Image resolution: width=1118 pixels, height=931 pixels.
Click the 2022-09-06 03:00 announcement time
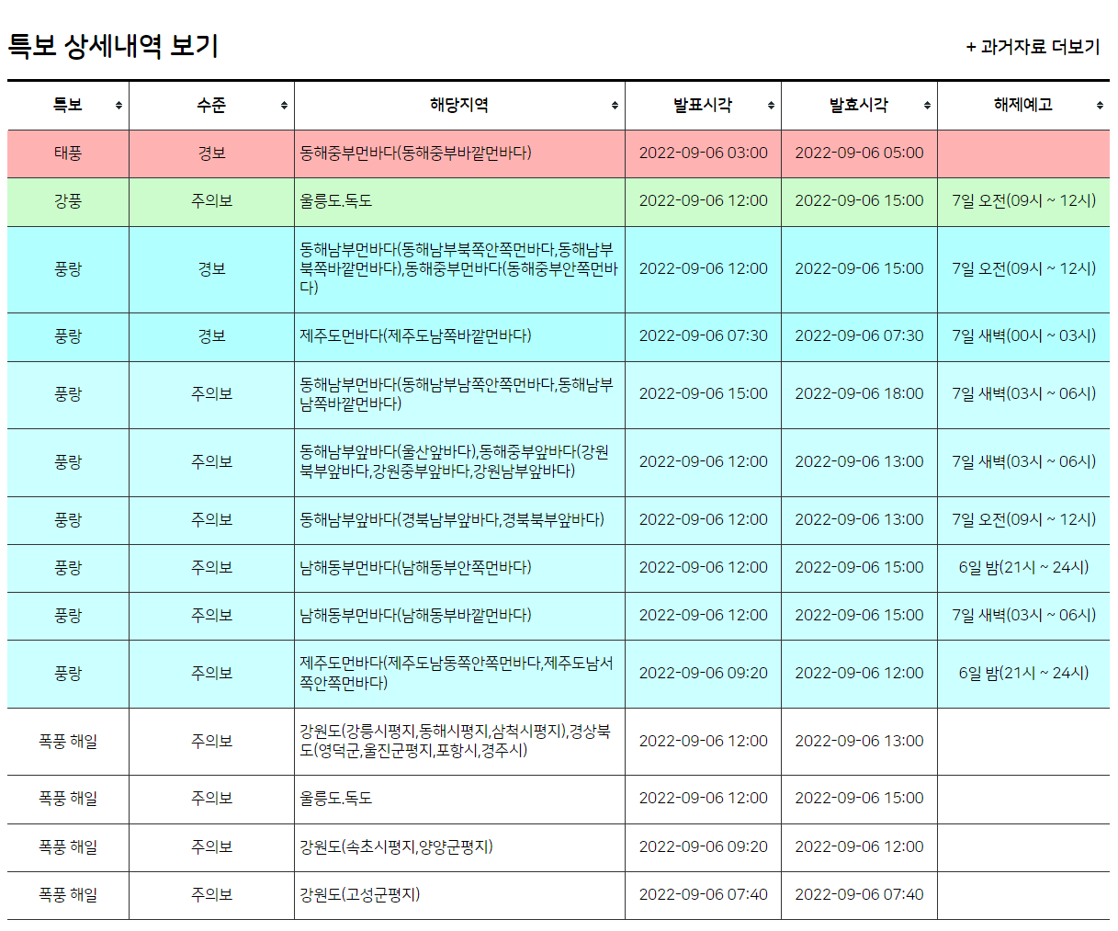coord(703,153)
